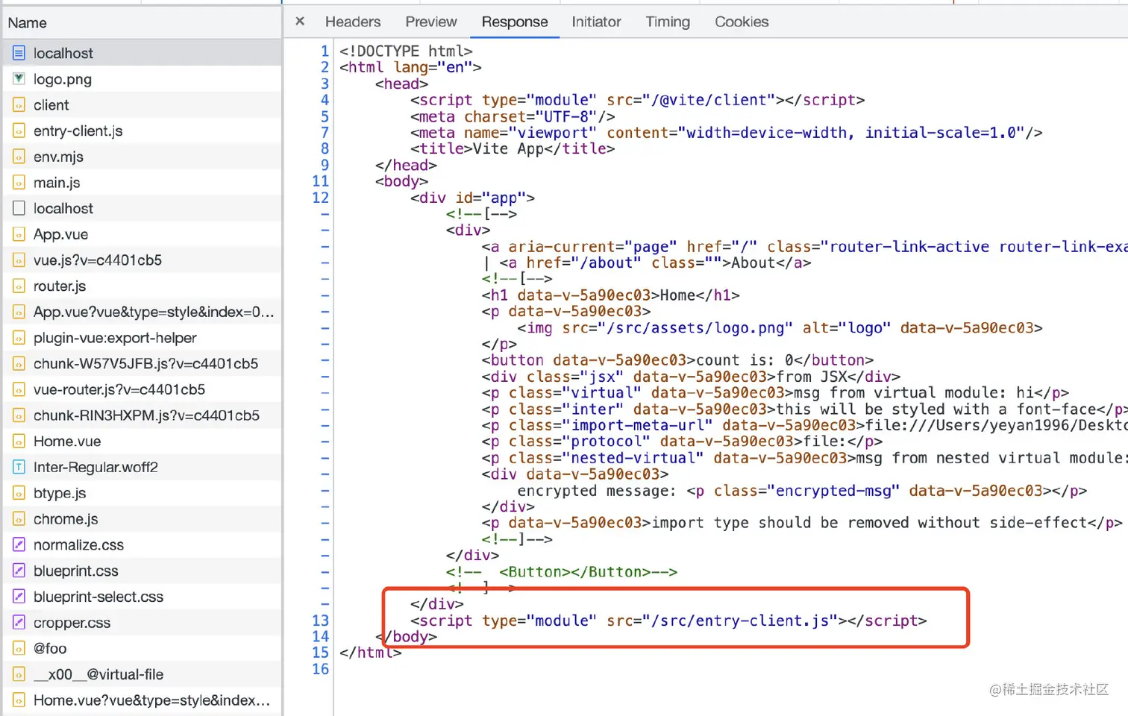Click the entry-client.js script tag line
Image resolution: width=1128 pixels, height=716 pixels.
point(668,621)
